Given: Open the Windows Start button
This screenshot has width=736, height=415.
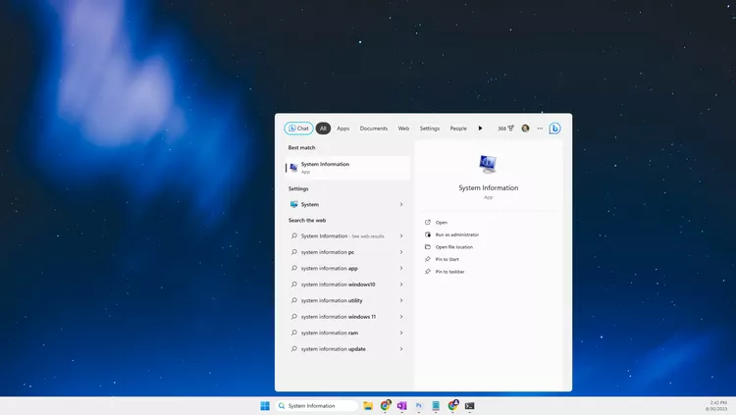Looking at the screenshot, I should 265,405.
